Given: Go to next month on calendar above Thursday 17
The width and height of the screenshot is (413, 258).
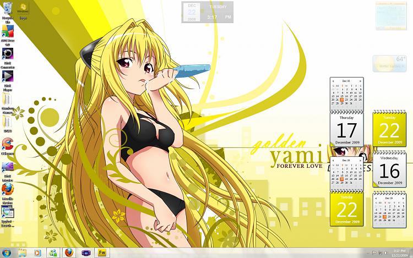Looking at the screenshot, I should click(360, 81).
